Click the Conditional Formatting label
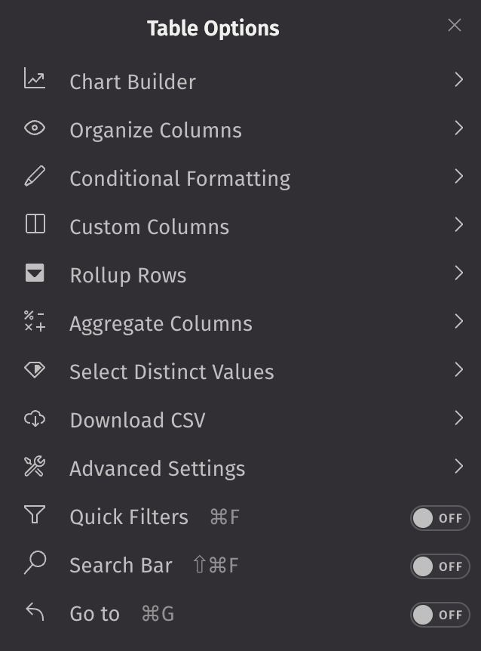 (179, 178)
